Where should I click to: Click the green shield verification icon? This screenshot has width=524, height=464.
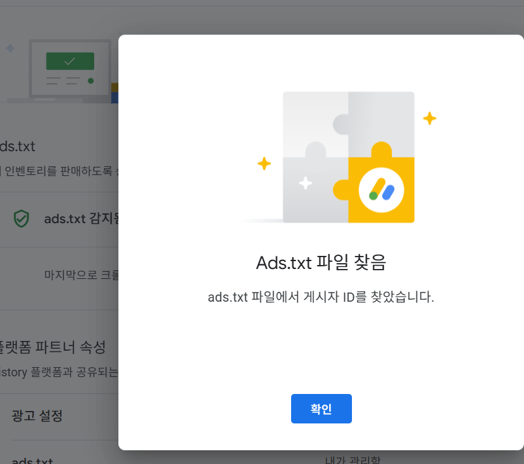pos(22,217)
